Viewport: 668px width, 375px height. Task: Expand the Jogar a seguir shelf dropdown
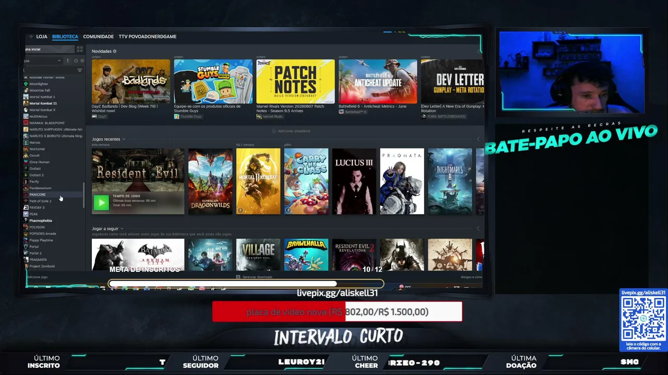(x=122, y=229)
